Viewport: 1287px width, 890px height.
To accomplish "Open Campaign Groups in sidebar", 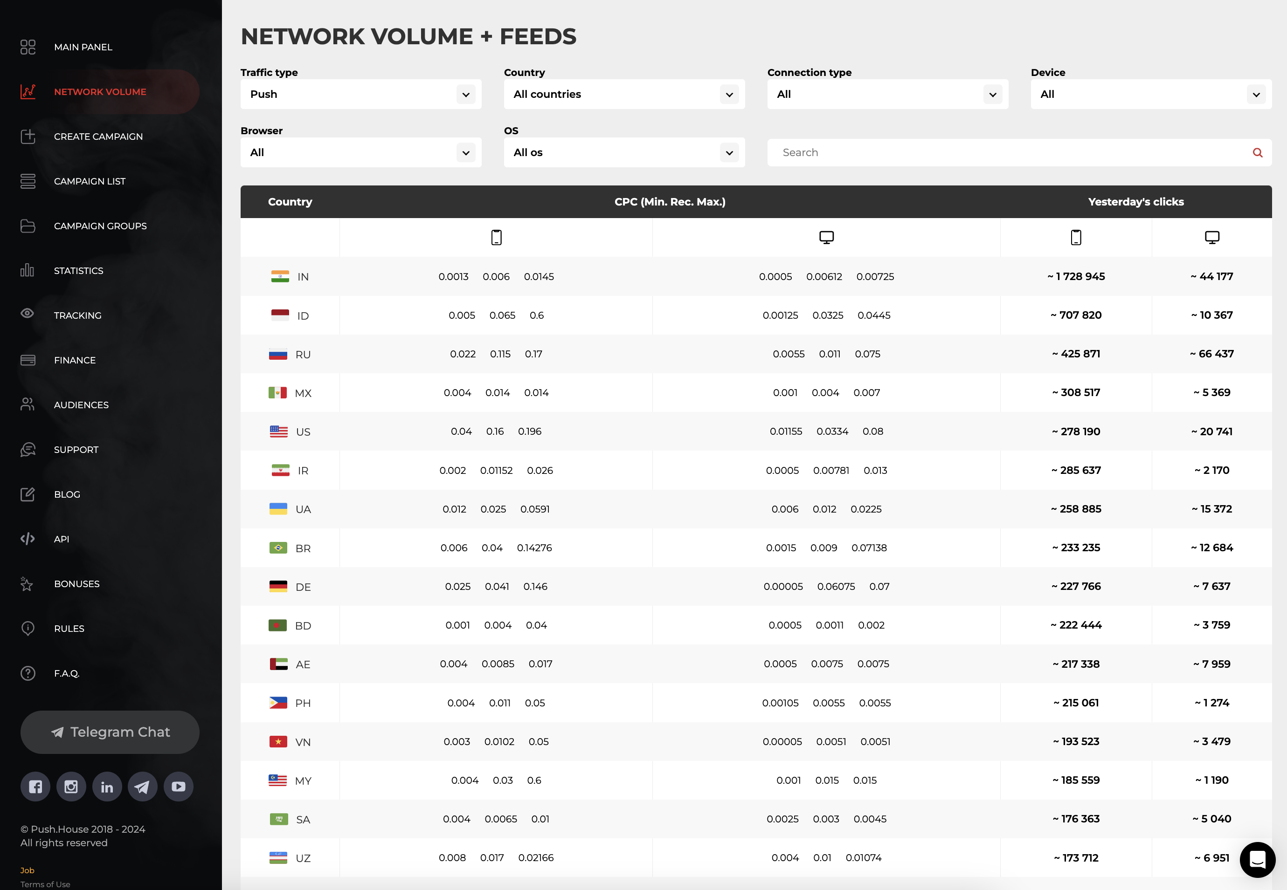I will tap(100, 226).
